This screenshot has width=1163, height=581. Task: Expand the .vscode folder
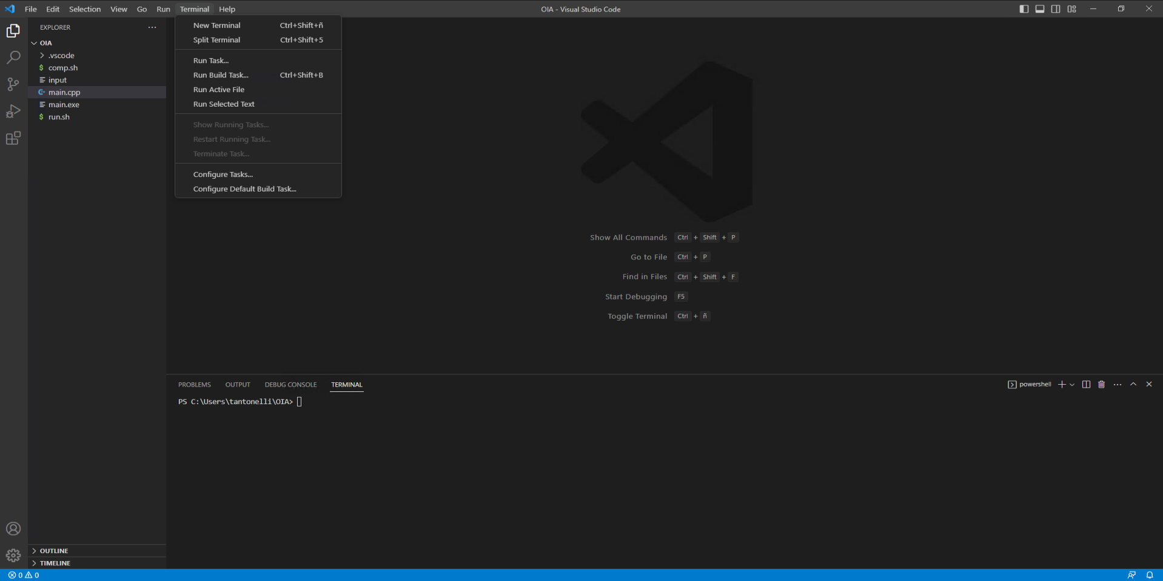(97, 55)
